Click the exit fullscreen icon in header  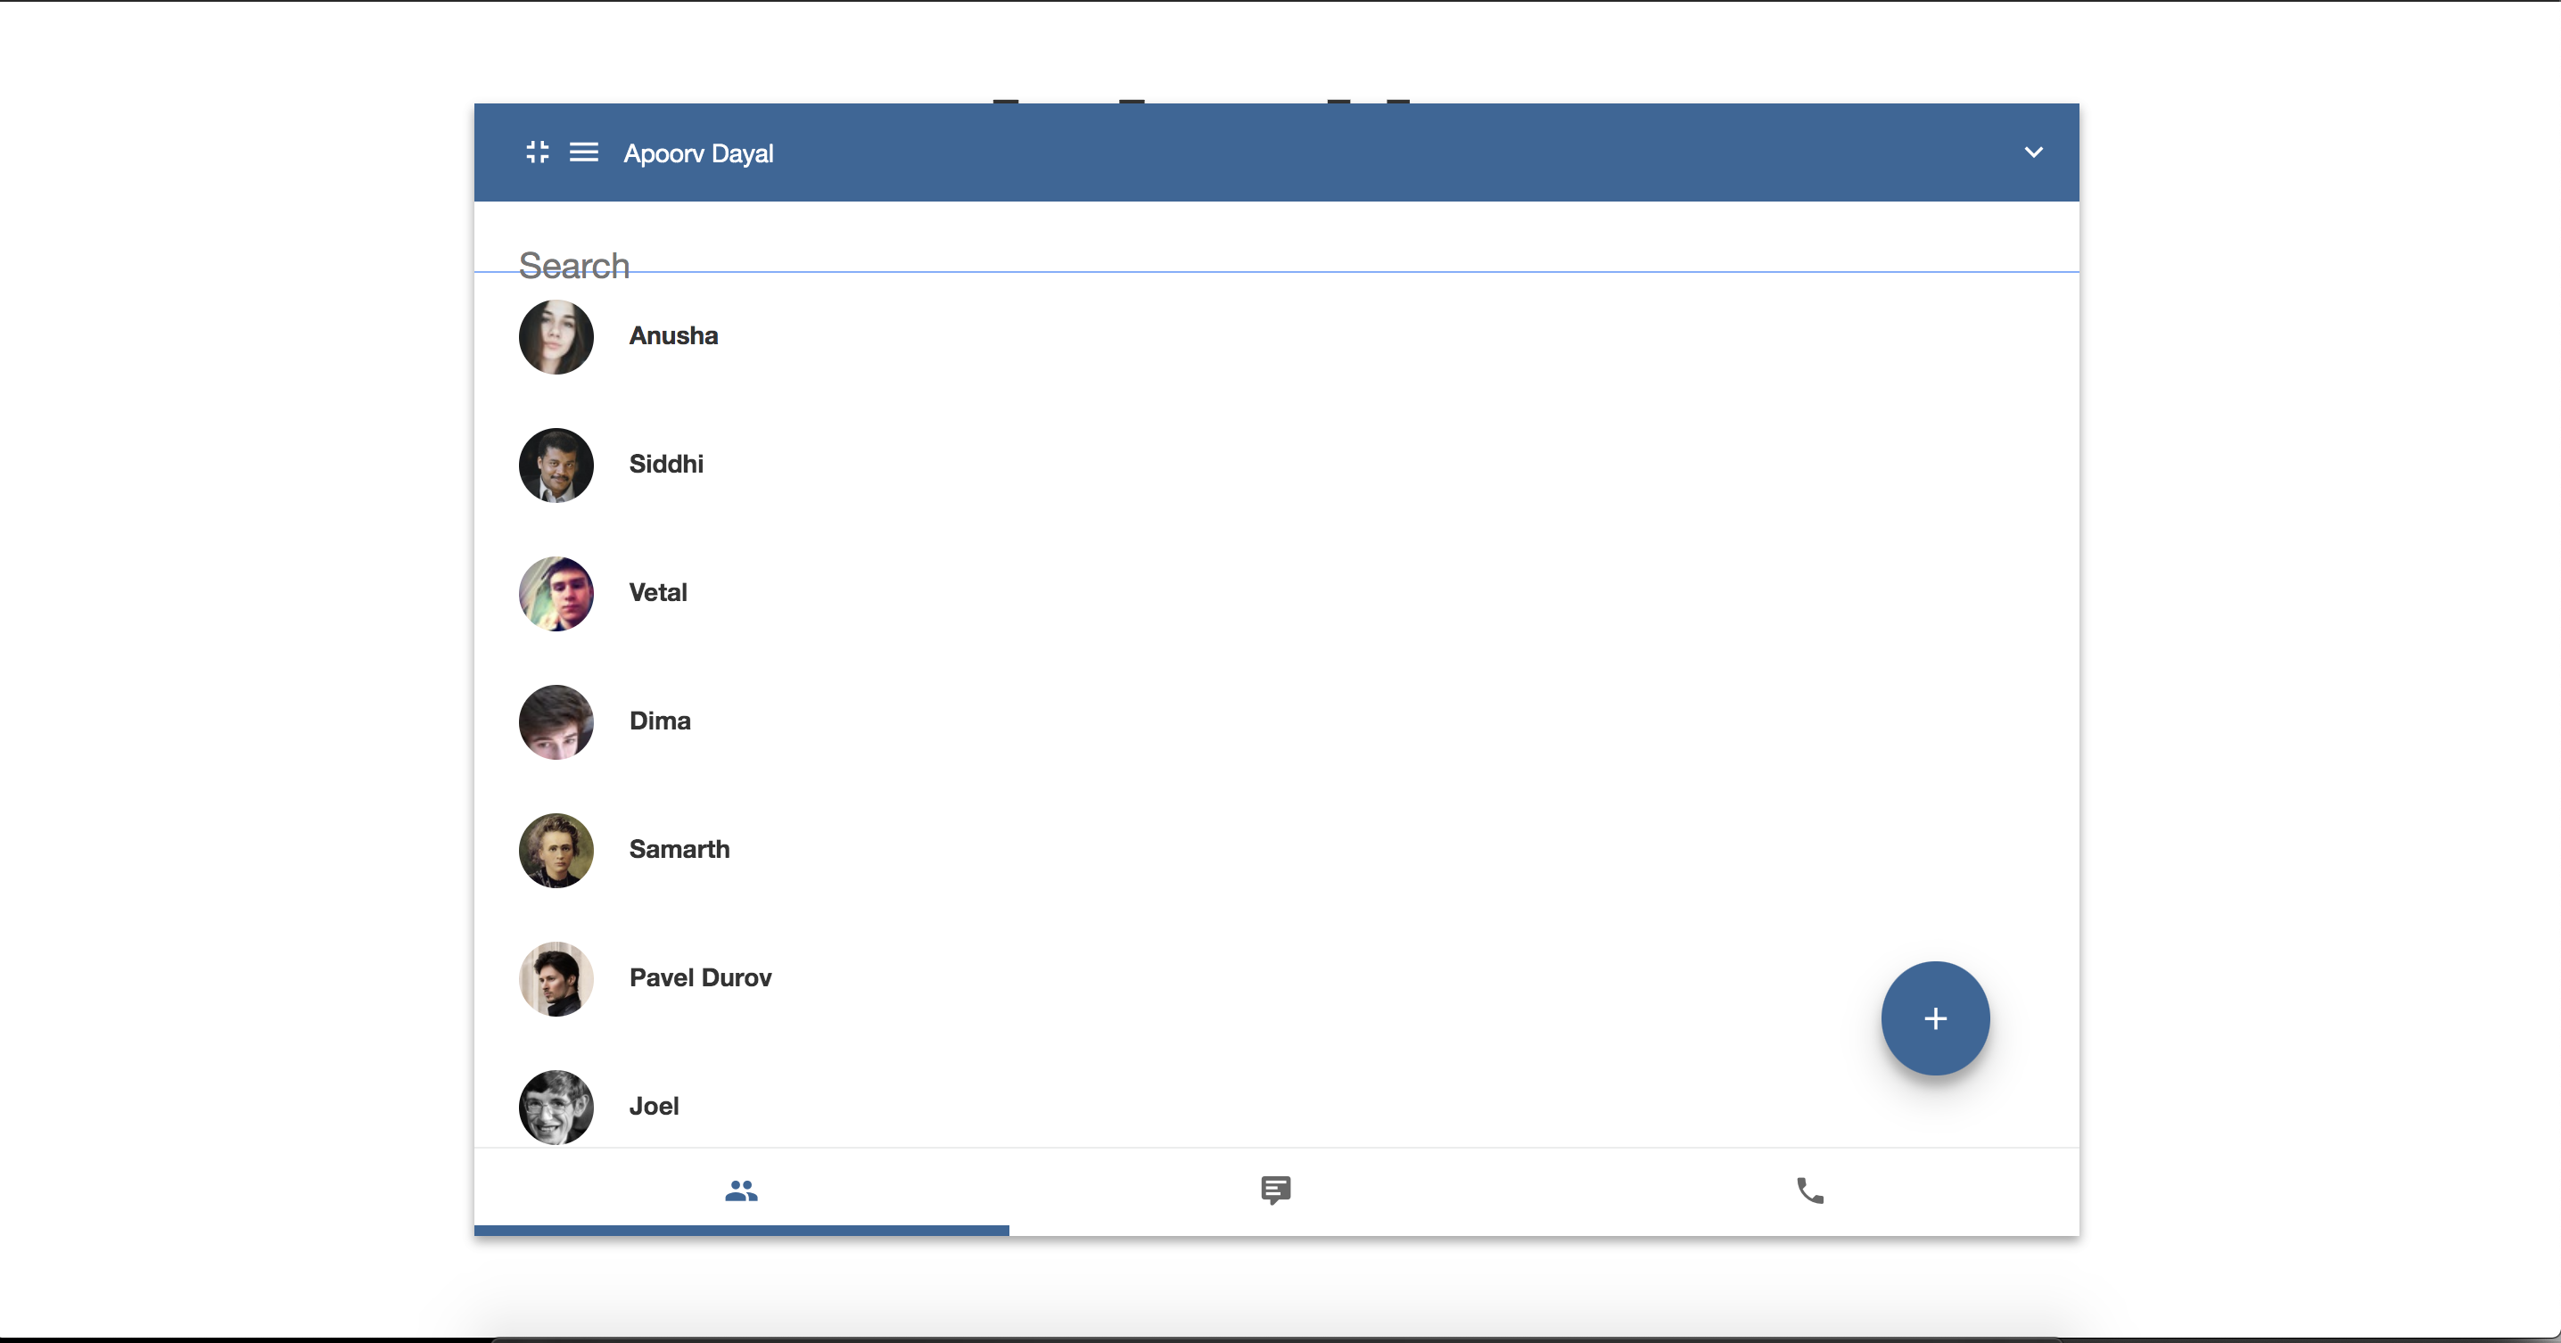click(x=537, y=152)
